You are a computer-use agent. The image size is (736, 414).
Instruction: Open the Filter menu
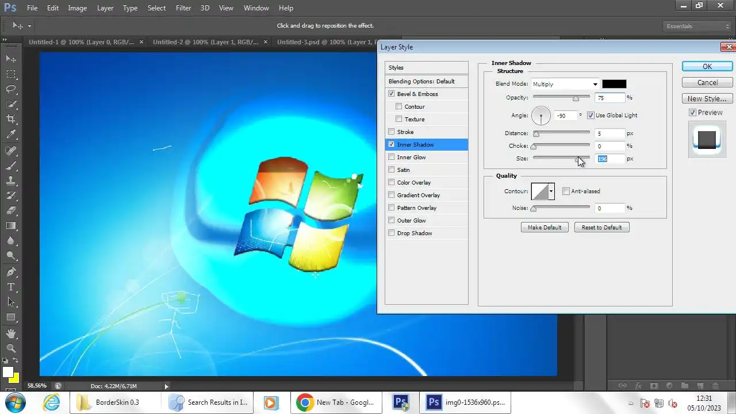(183, 8)
